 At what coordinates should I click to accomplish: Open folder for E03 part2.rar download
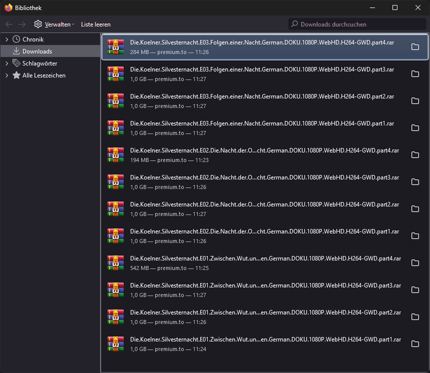click(x=415, y=101)
